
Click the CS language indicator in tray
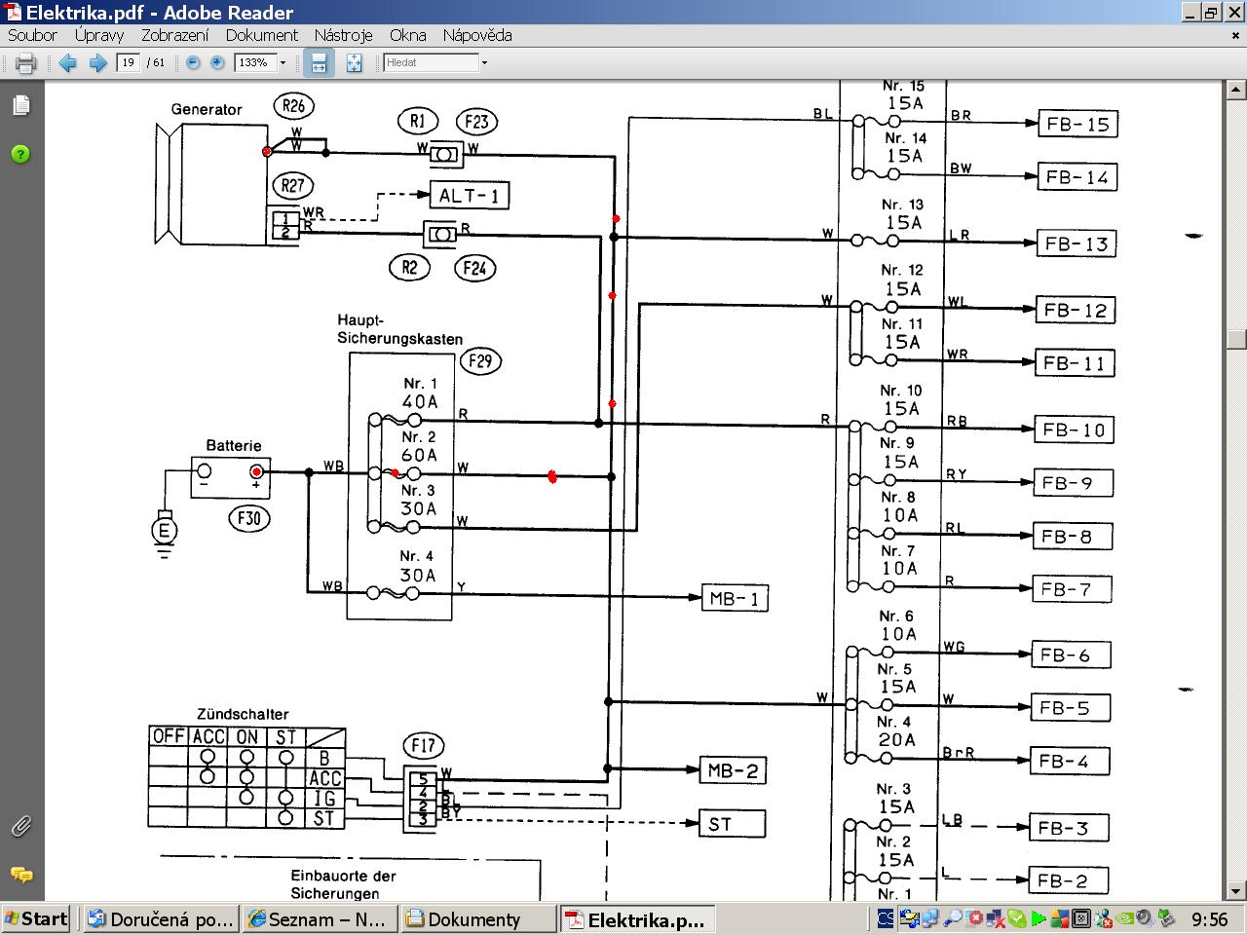pyautogui.click(x=886, y=918)
